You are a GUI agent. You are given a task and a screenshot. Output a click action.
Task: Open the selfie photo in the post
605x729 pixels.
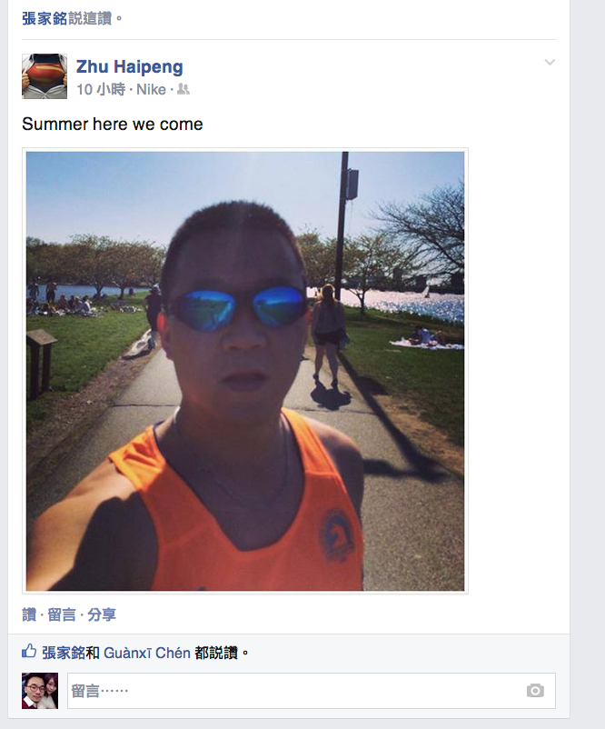[x=245, y=371]
